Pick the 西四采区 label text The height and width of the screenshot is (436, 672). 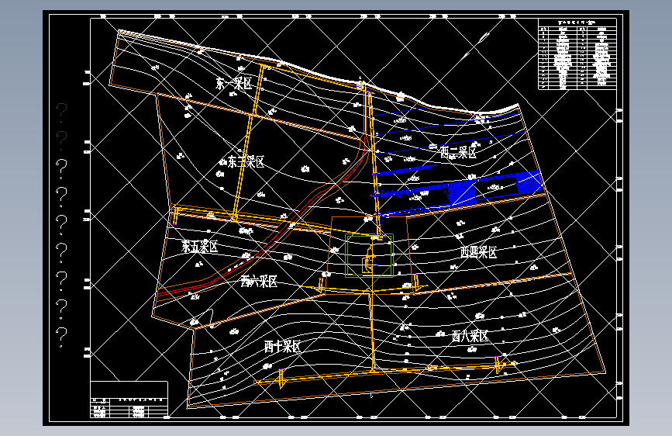point(479,252)
